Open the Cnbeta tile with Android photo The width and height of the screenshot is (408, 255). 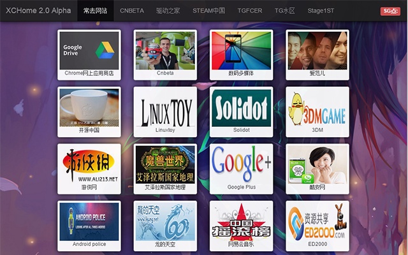[165, 50]
